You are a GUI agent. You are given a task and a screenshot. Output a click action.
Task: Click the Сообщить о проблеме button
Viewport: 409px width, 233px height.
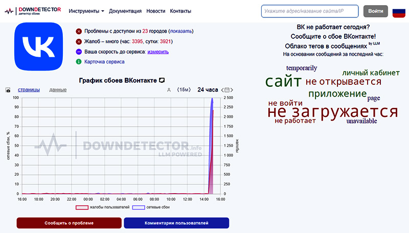69,223
